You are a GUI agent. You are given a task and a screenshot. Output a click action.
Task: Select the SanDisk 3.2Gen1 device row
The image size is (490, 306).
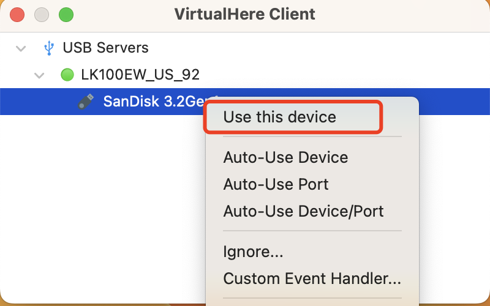coord(147,101)
